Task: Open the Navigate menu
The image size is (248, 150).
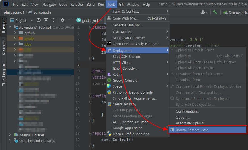Action: click(x=49, y=5)
